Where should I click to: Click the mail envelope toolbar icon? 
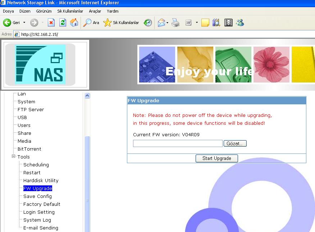click(x=161, y=23)
